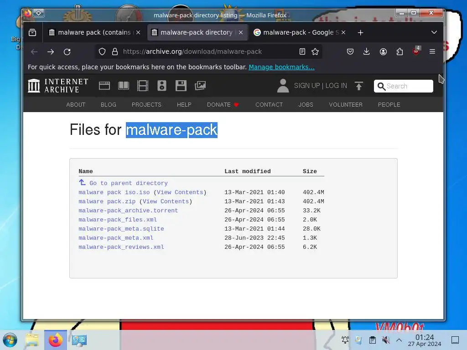Open the Images icon
Image resolution: width=467 pixels, height=350 pixels.
pyautogui.click(x=200, y=86)
